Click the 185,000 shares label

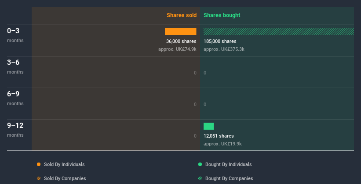(220, 41)
